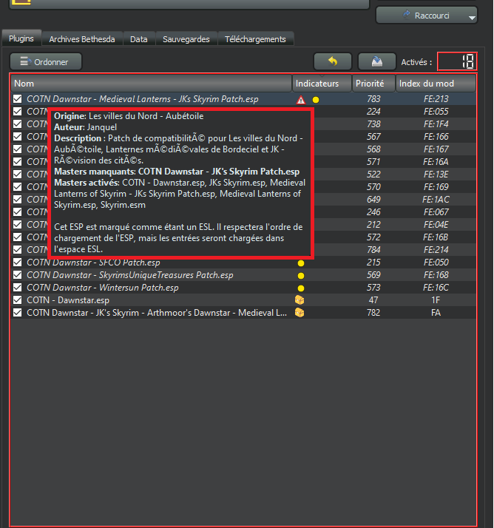Toggle checkbox of the plugin with priority 784
The width and height of the screenshot is (494, 528).
[x=18, y=250]
